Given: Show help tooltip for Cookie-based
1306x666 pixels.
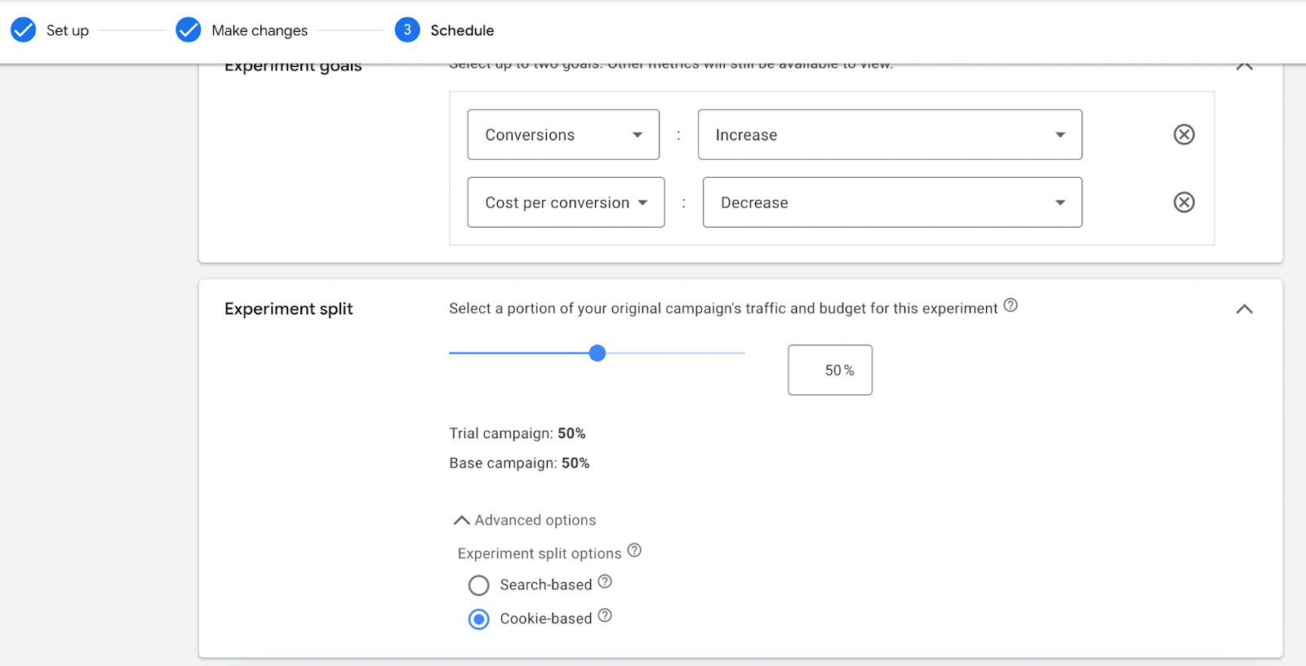Looking at the screenshot, I should [605, 615].
